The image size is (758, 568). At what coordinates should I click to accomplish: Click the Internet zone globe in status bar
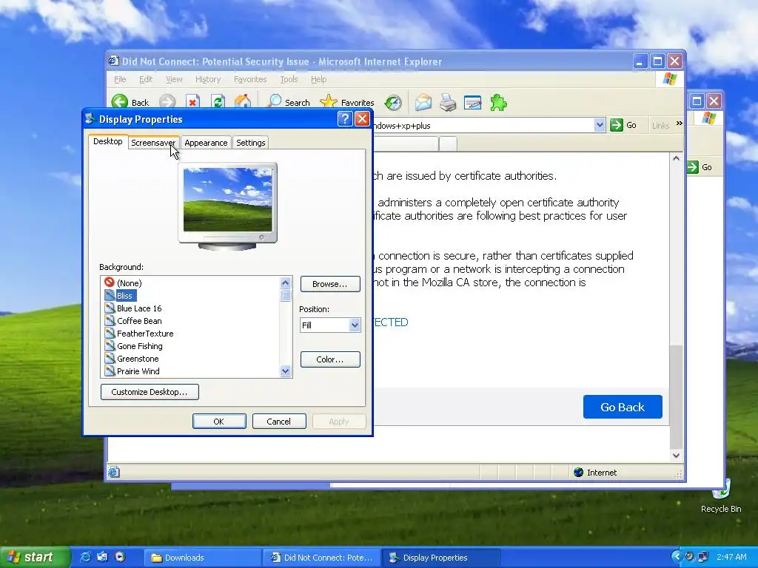[x=578, y=472]
